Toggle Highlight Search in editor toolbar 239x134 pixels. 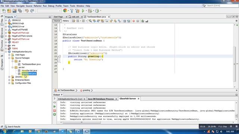(x=102, y=21)
